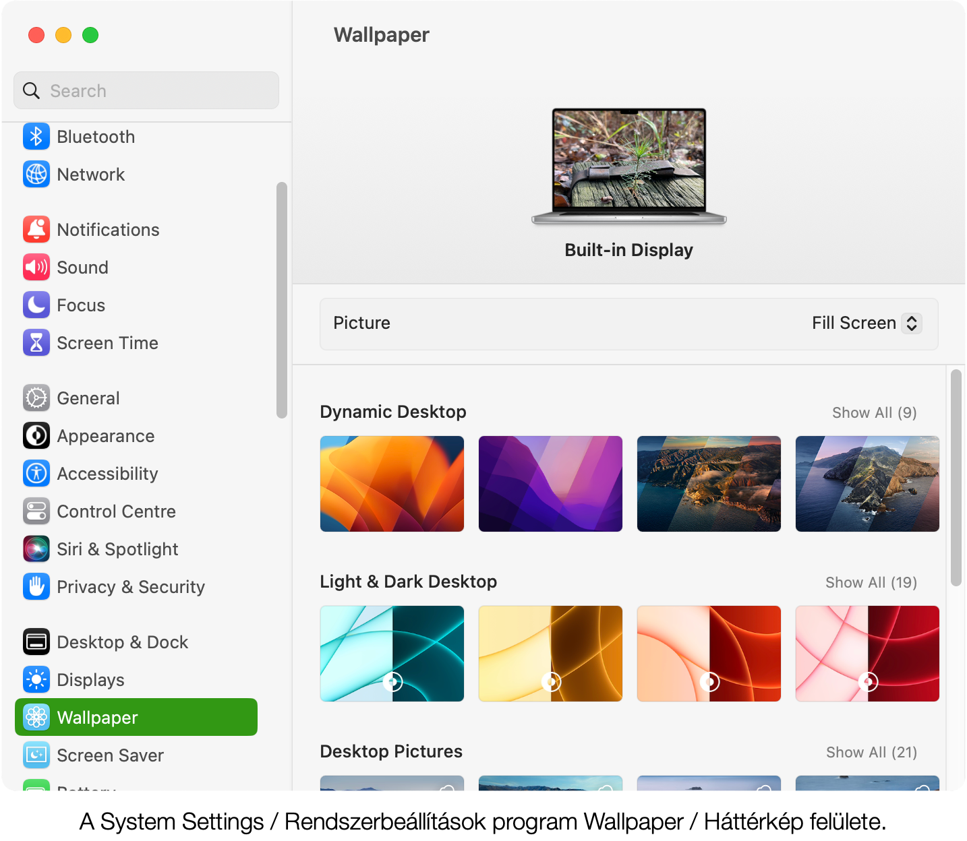Select the Wallpaper sidebar label
This screenshot has height=841, width=967.
coord(97,718)
